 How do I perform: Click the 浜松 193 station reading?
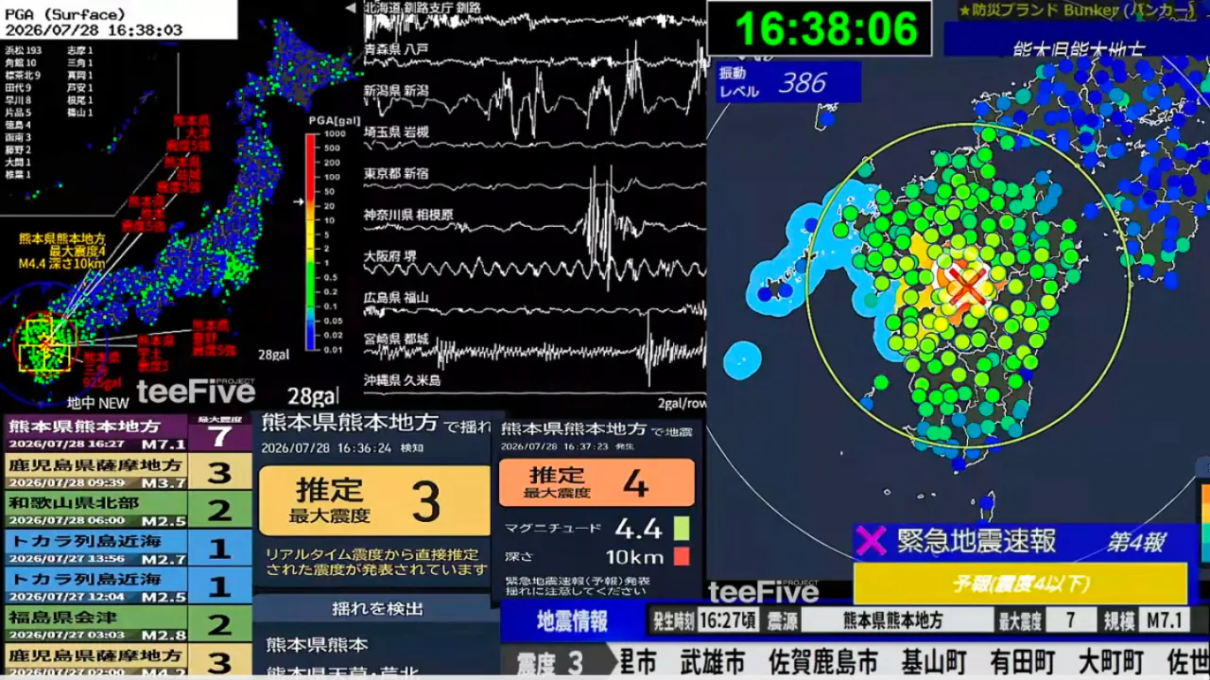coord(24,50)
